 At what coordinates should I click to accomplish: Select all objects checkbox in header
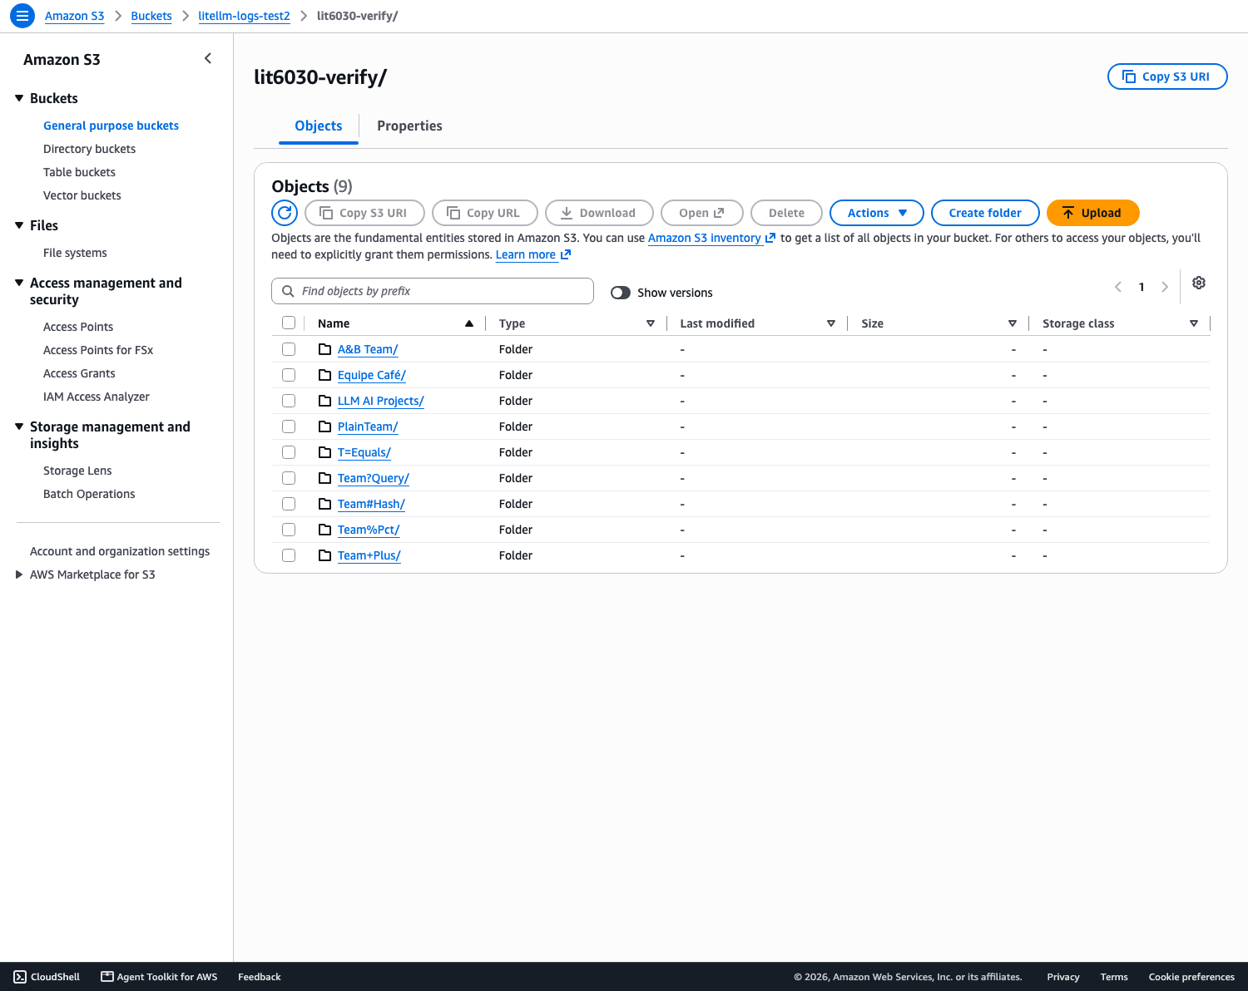pos(289,323)
